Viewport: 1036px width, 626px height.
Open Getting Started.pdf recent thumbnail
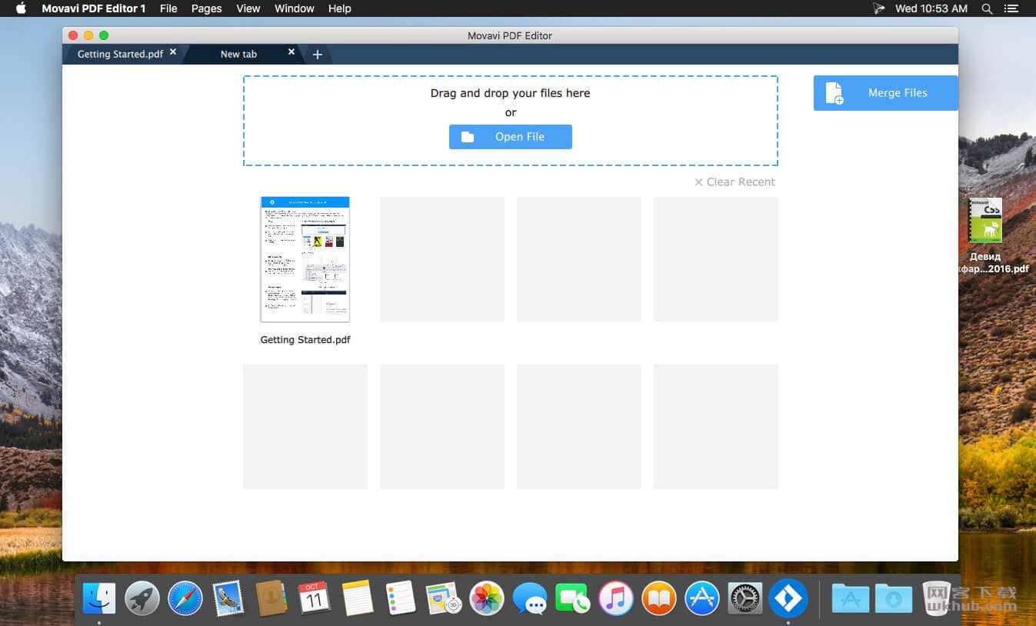305,259
